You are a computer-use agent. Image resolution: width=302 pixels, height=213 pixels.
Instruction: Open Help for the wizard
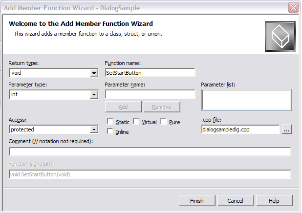click(274, 201)
